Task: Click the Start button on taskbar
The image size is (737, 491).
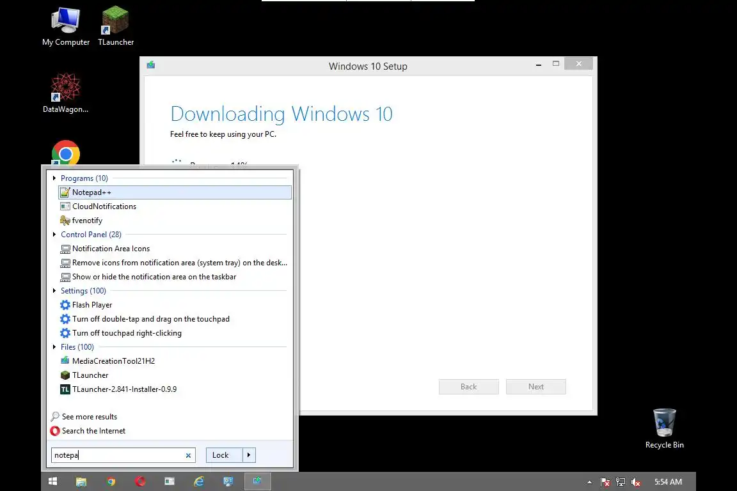Action: pos(52,481)
